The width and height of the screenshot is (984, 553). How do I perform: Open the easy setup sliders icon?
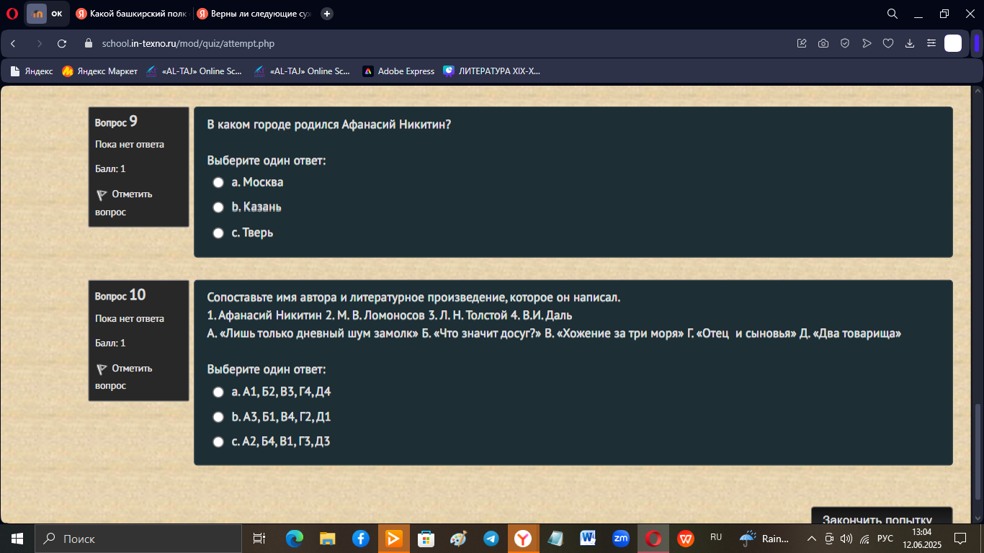[931, 43]
